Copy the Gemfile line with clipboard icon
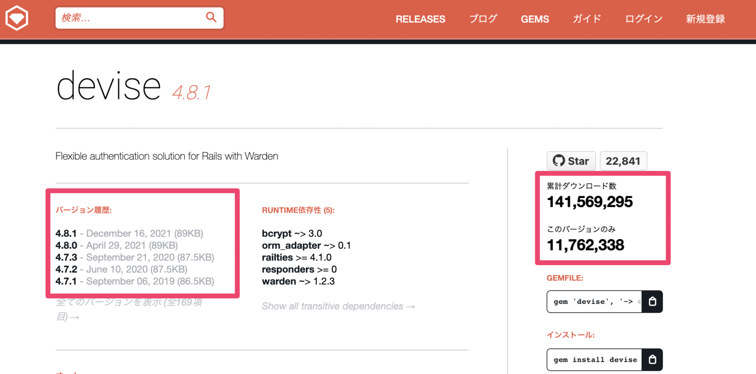 (x=652, y=302)
